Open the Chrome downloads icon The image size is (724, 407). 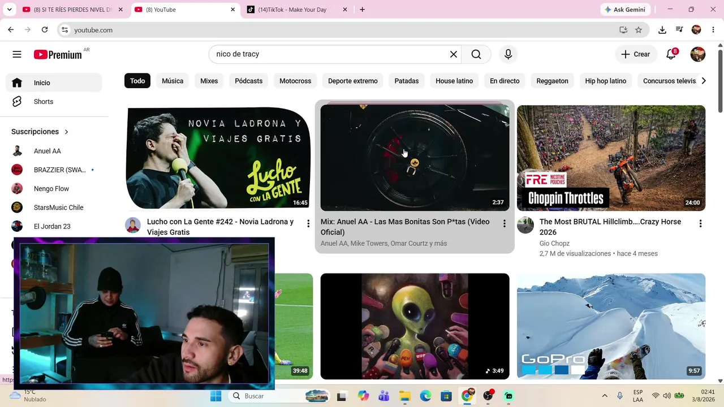pos(662,30)
